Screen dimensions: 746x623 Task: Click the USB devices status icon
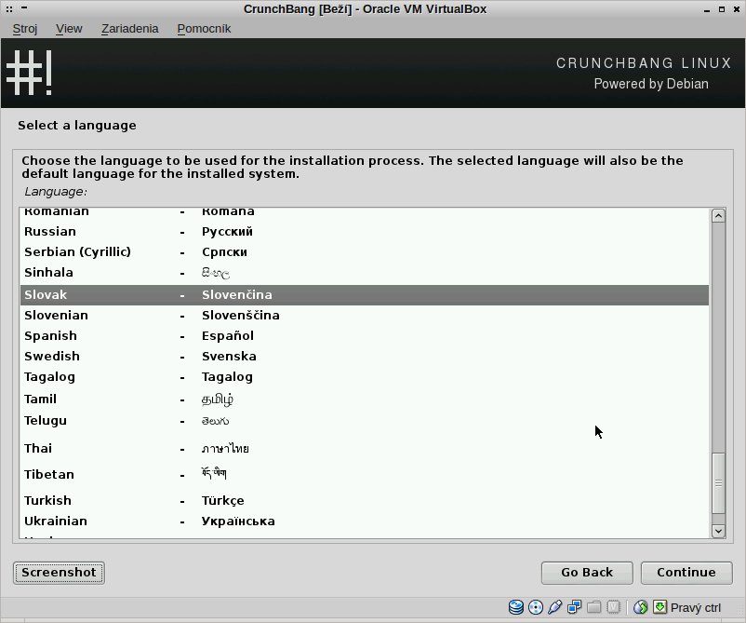point(554,607)
